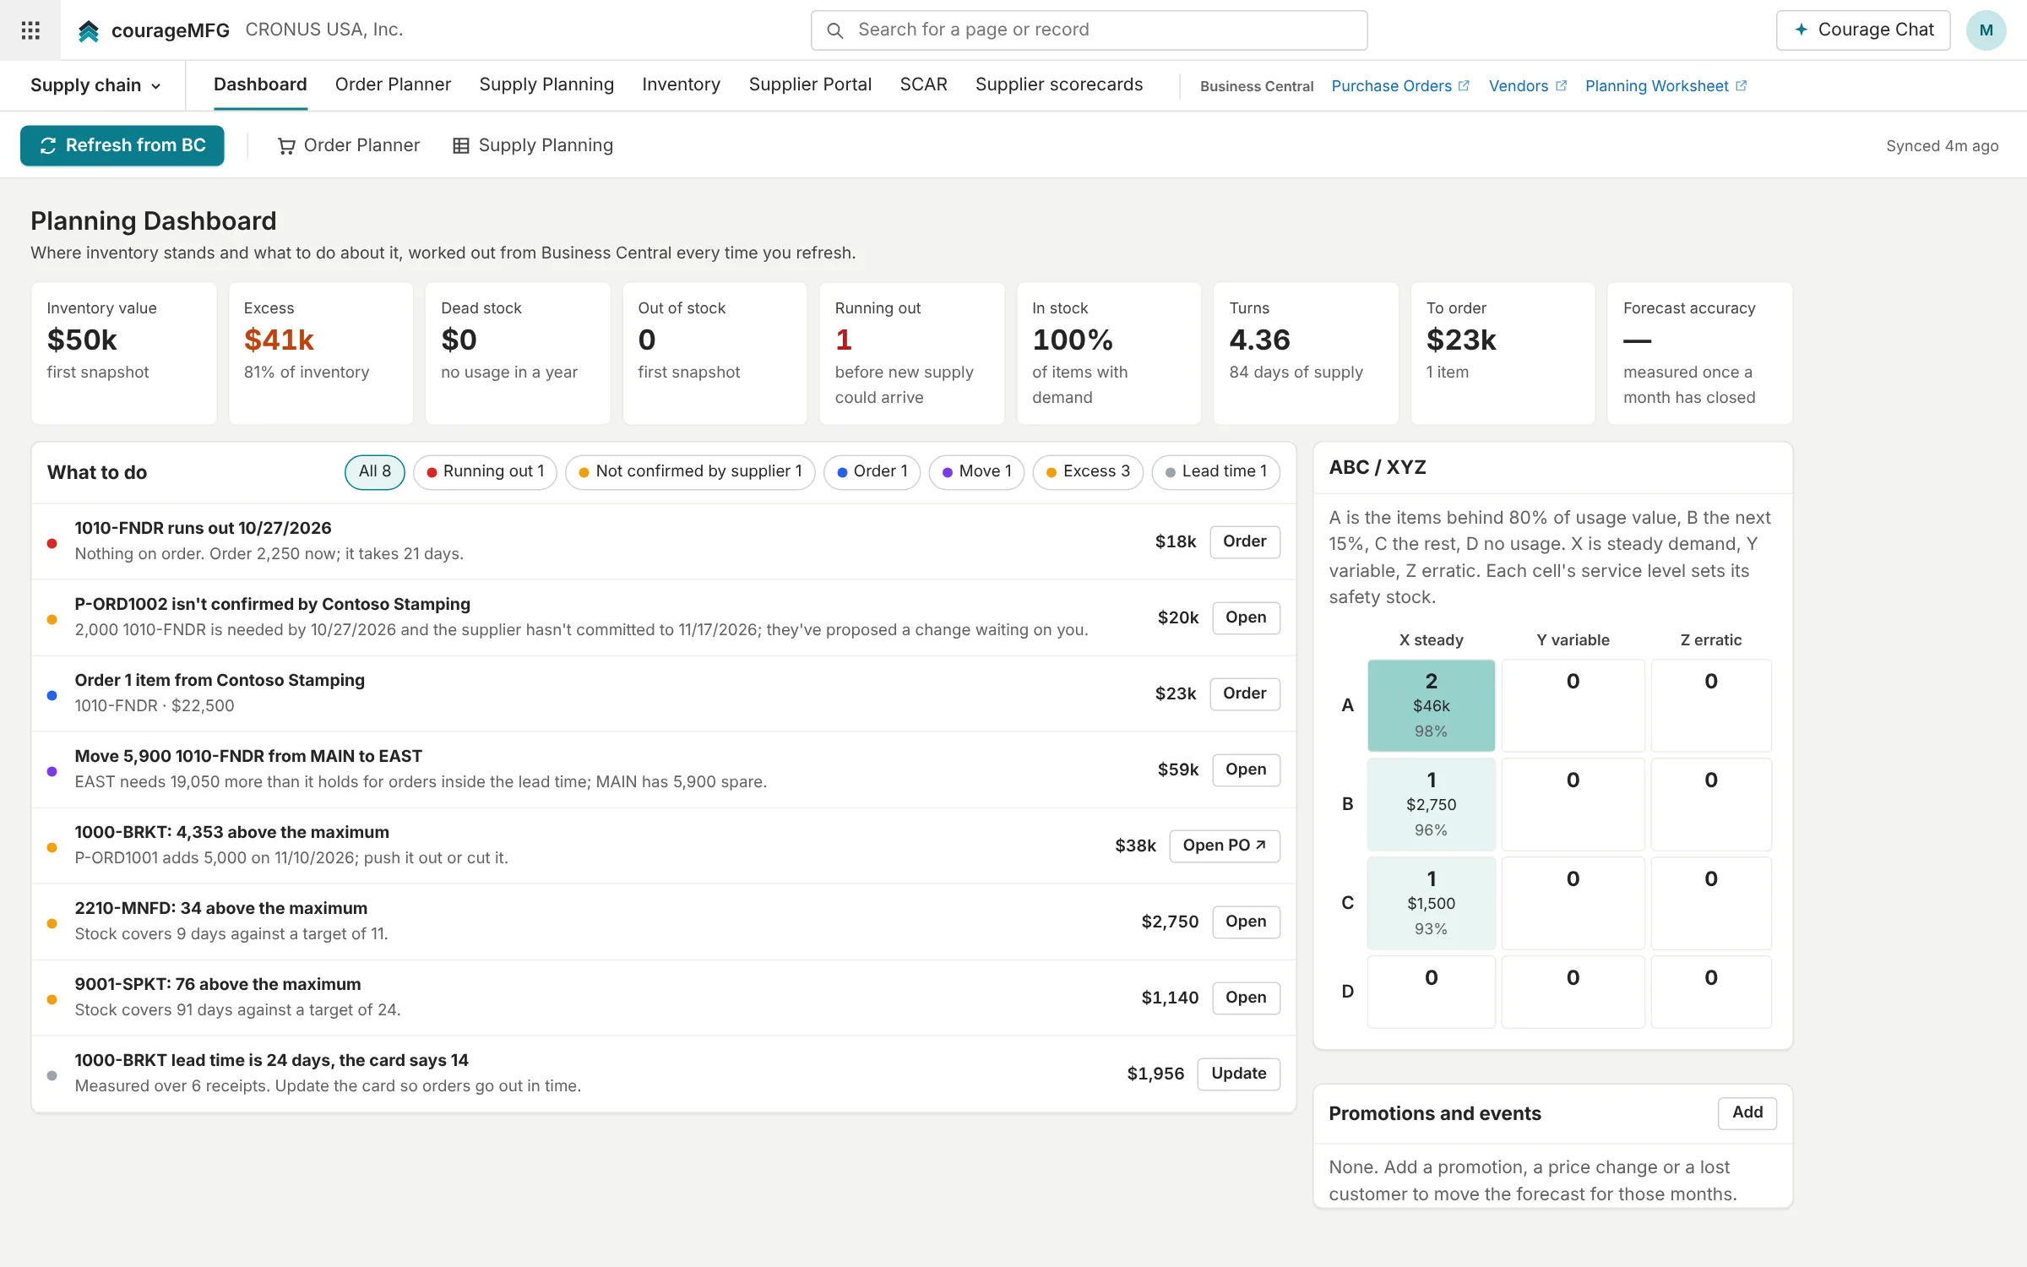2027x1267 pixels.
Task: Click the Excess $41k card
Action: click(x=321, y=354)
